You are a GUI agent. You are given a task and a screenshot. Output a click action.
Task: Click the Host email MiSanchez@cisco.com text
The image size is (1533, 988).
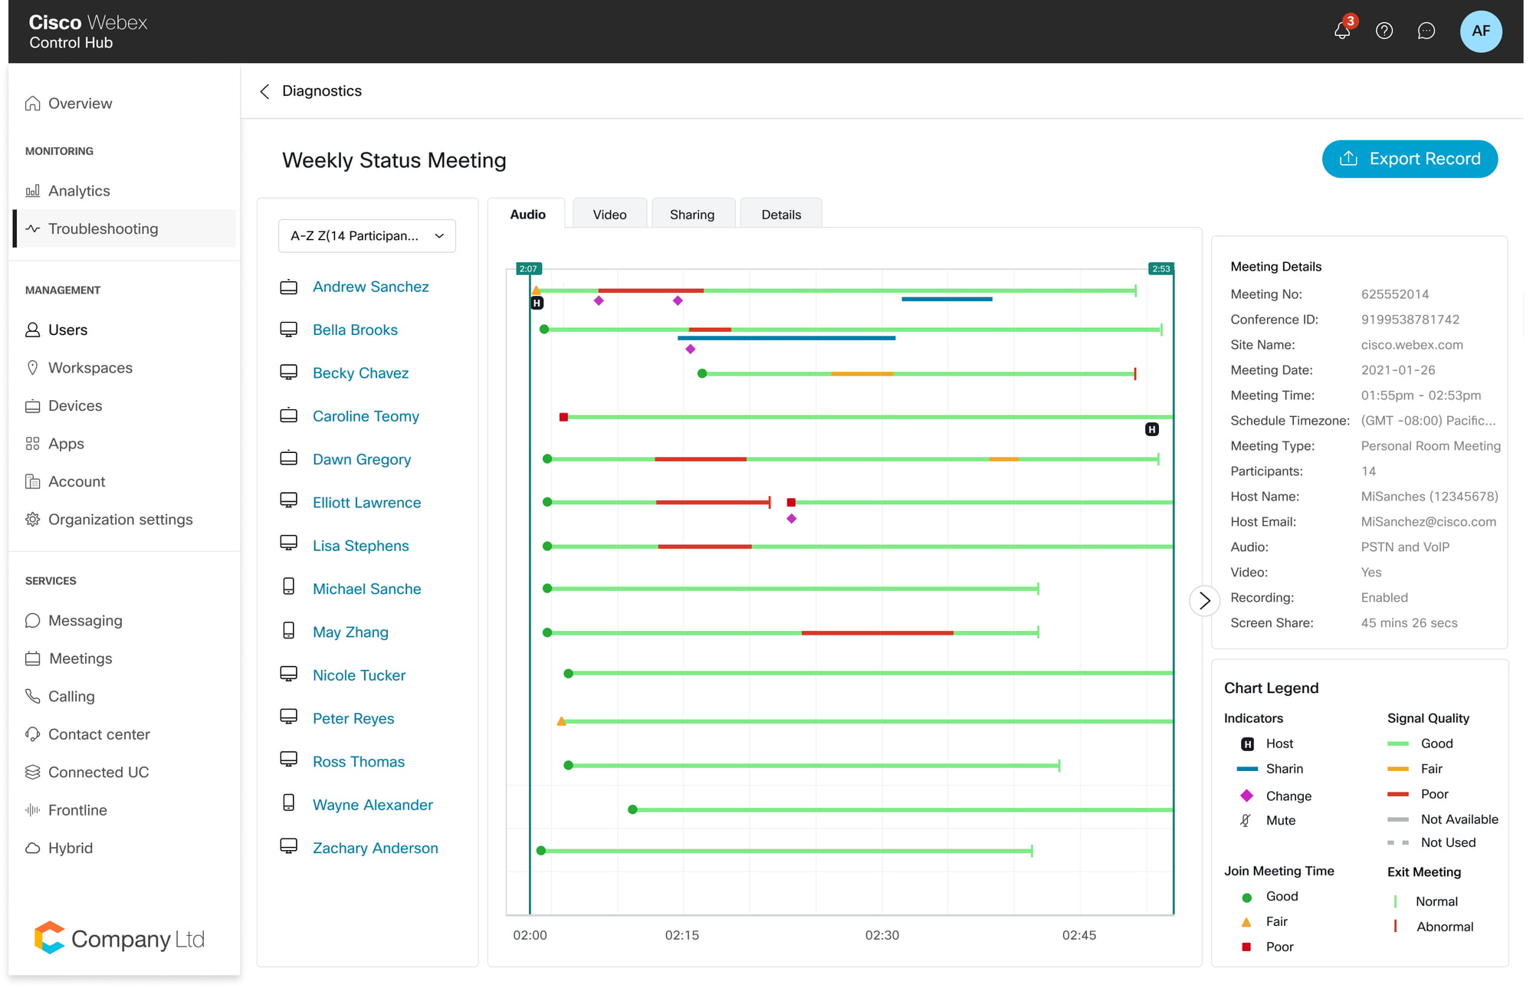tap(1428, 522)
